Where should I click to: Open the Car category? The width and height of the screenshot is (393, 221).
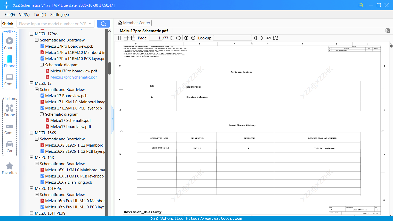pos(10,147)
